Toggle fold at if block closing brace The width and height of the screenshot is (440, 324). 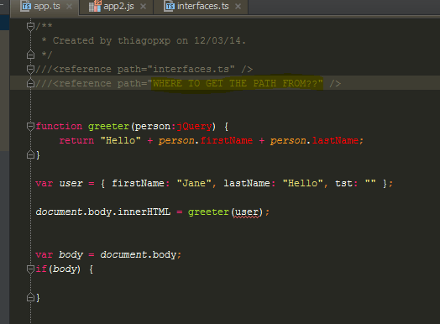coord(30,297)
